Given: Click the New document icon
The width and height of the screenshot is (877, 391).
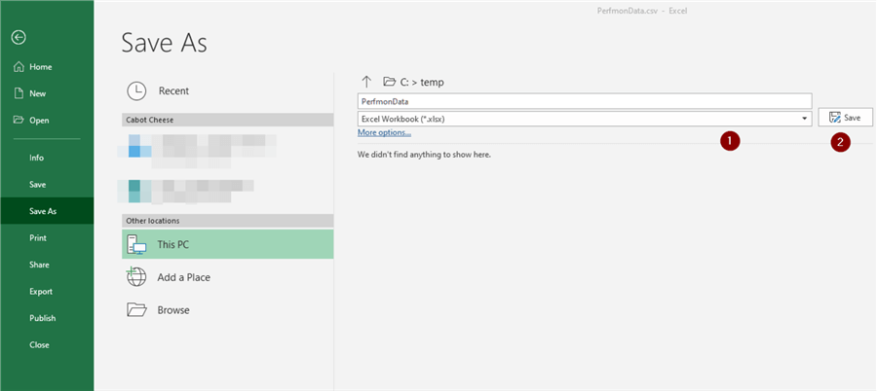Looking at the screenshot, I should (19, 93).
